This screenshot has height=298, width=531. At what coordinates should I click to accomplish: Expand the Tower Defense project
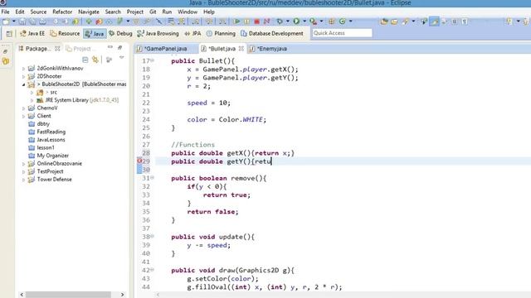(23, 180)
